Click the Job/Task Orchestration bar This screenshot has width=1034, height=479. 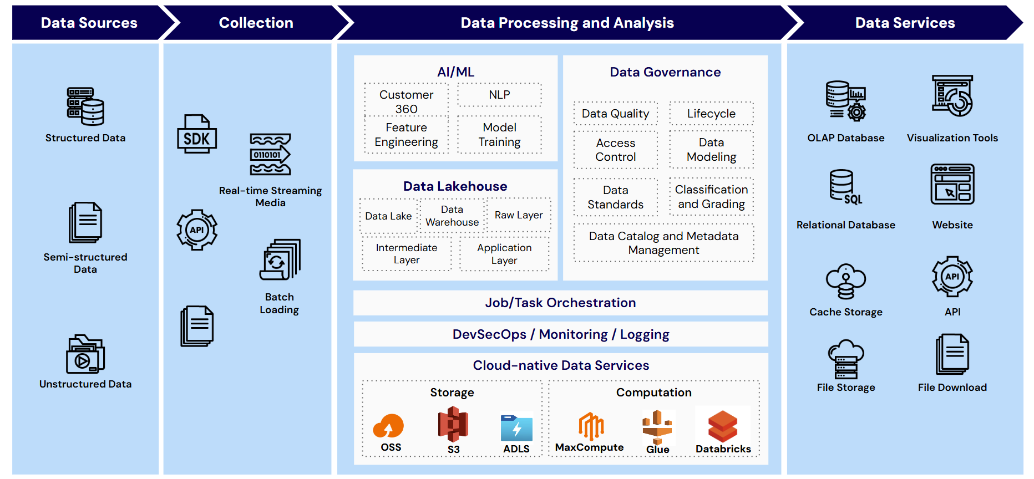point(560,303)
